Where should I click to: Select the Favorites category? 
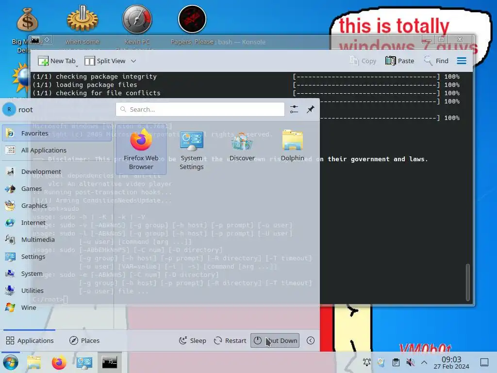pos(57,133)
